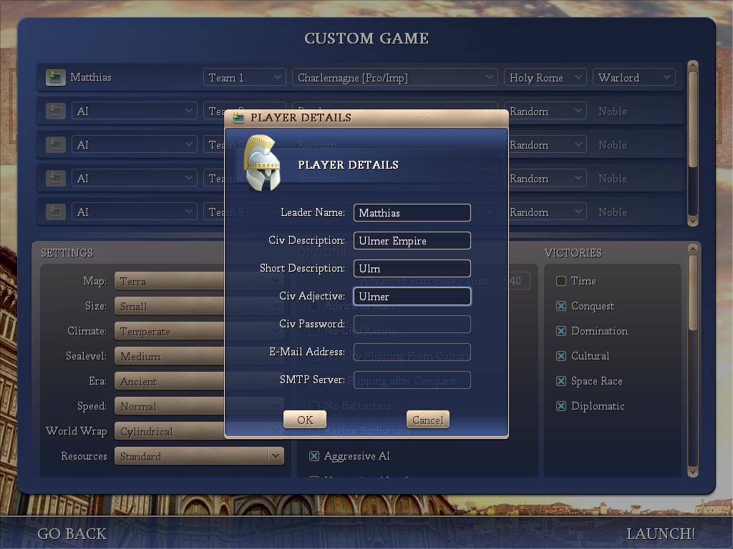Open the Climate dropdown showing Temperate
This screenshot has width=733, height=549.
click(169, 331)
